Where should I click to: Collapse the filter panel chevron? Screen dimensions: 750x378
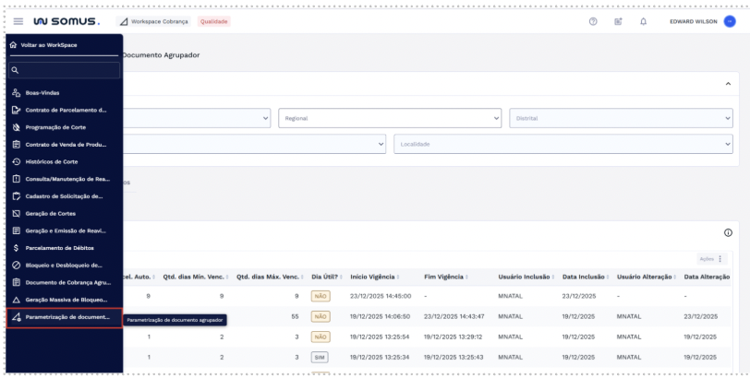tap(728, 84)
